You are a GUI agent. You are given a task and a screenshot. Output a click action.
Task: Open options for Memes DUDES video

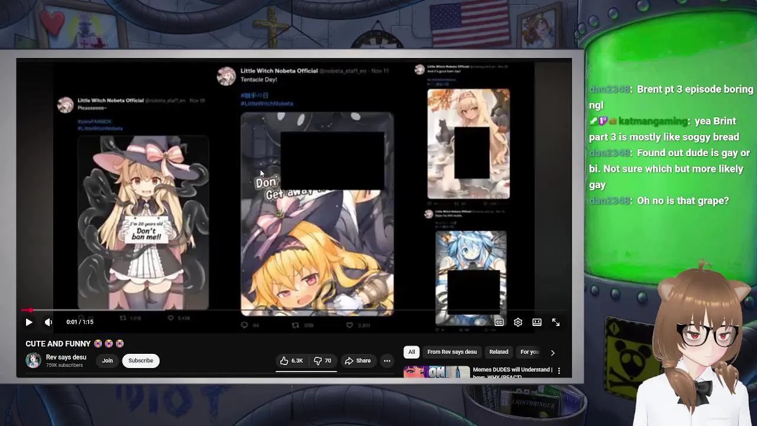559,371
